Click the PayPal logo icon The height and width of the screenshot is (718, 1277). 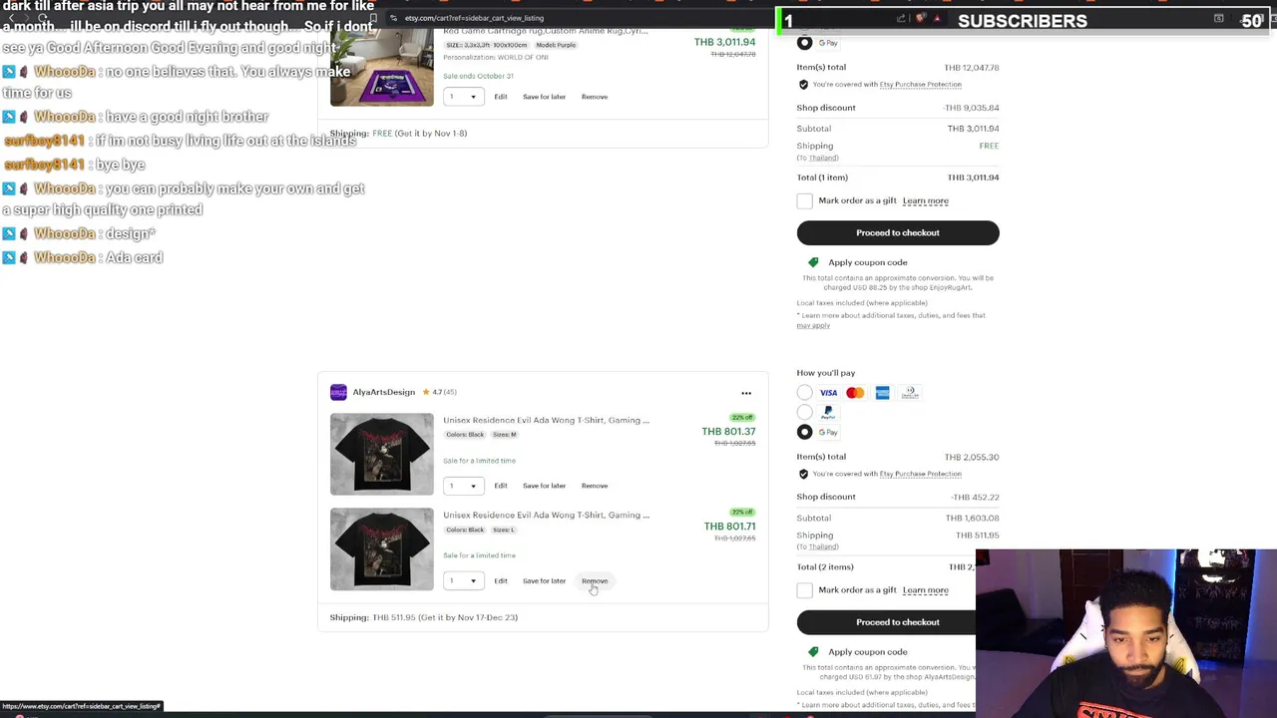pos(828,412)
